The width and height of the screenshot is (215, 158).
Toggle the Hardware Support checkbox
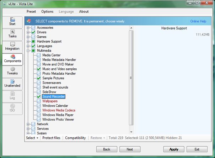click(33, 41)
